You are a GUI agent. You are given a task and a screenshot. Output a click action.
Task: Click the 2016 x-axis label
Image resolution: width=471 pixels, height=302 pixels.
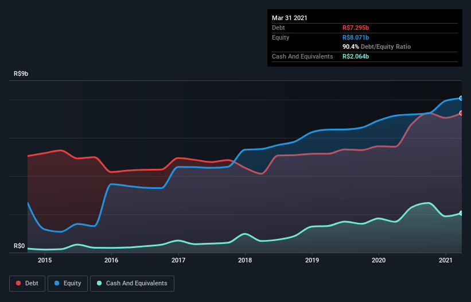(x=111, y=260)
